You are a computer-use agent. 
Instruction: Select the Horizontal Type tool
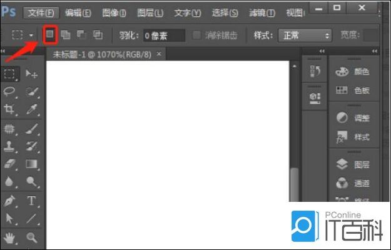click(x=32, y=201)
